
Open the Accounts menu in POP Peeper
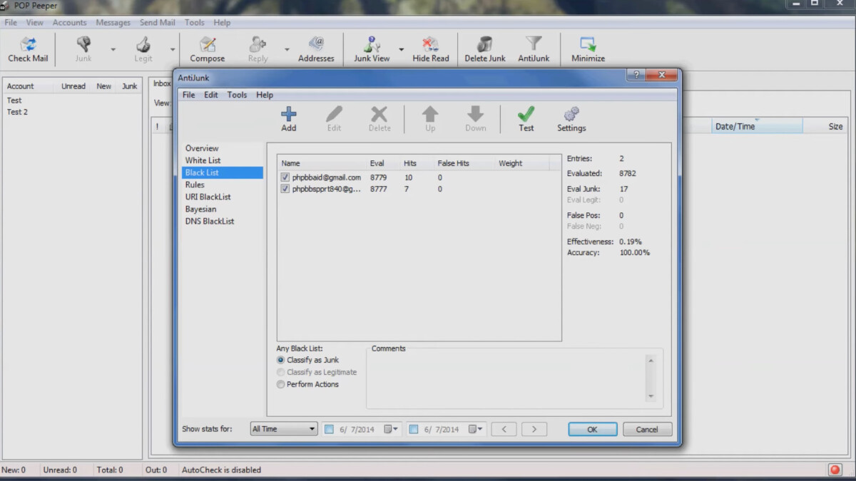pyautogui.click(x=69, y=23)
